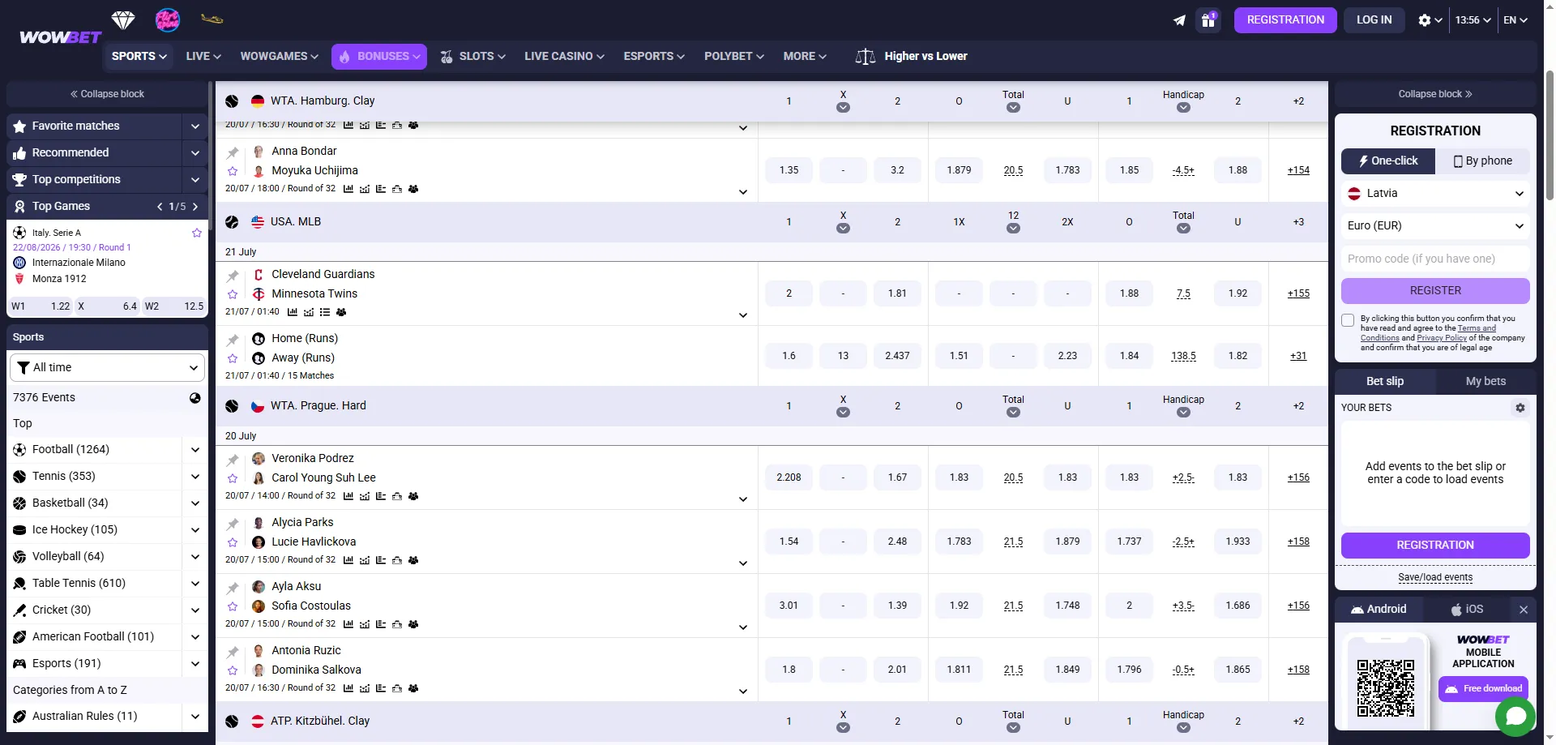Open statistics icon for Cleveland Guardians match
Image resolution: width=1556 pixels, height=745 pixels.
(293, 312)
